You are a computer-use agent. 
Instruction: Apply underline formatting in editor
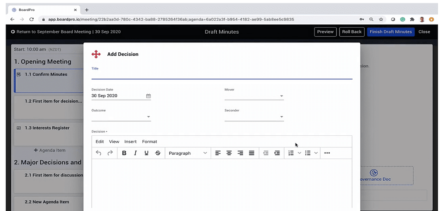pyautogui.click(x=146, y=153)
